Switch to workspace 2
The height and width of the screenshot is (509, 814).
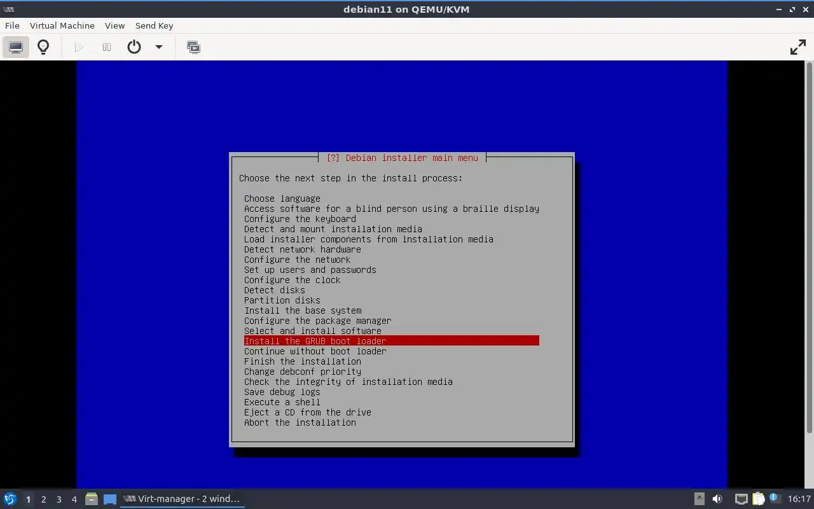click(43, 499)
